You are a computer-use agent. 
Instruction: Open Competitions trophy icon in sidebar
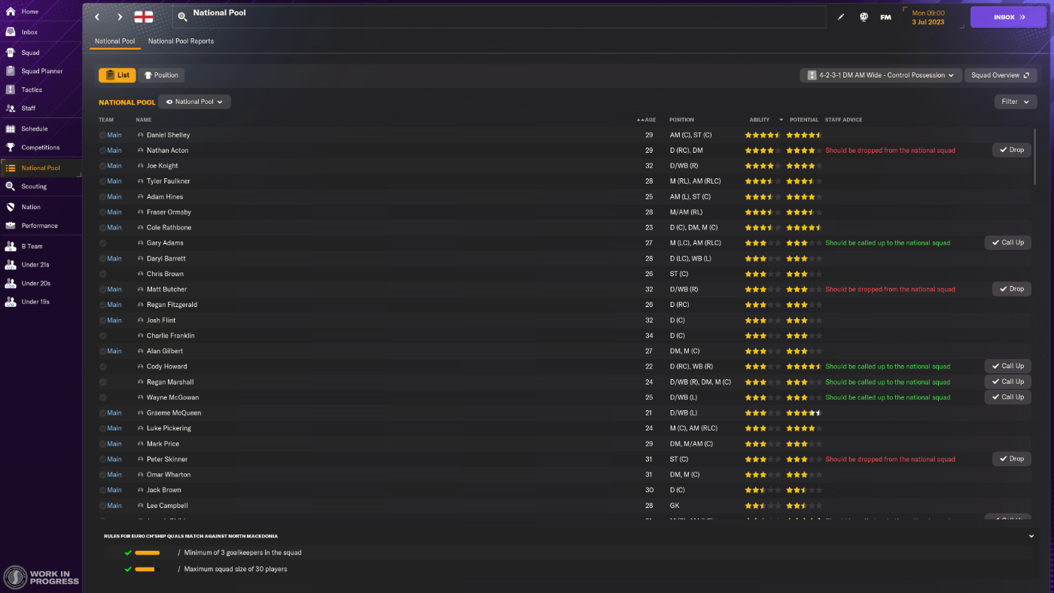pyautogui.click(x=11, y=147)
